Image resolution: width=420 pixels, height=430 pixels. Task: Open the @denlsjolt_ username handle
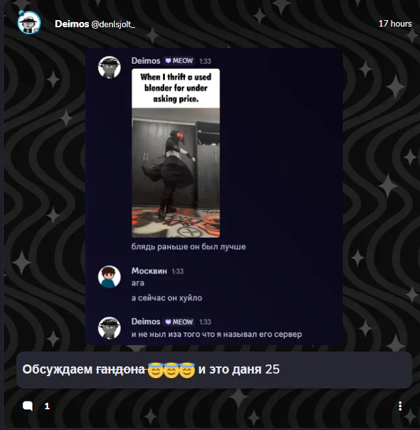point(113,25)
